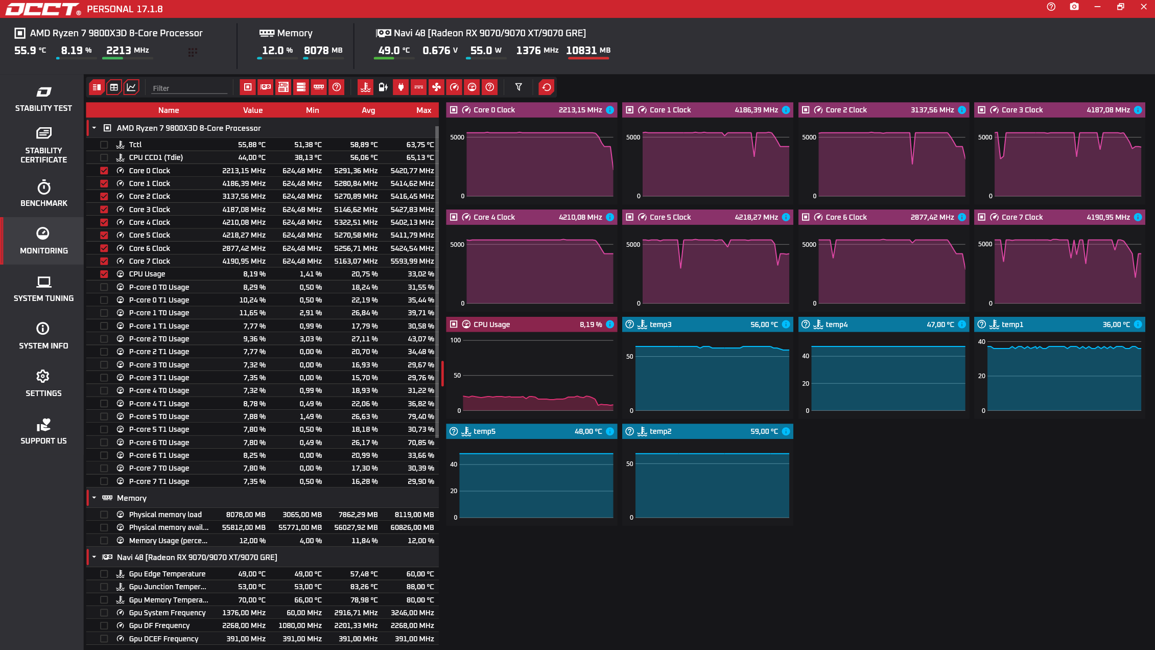The image size is (1155, 650).
Task: Switch to the grid layout view
Action: click(114, 87)
